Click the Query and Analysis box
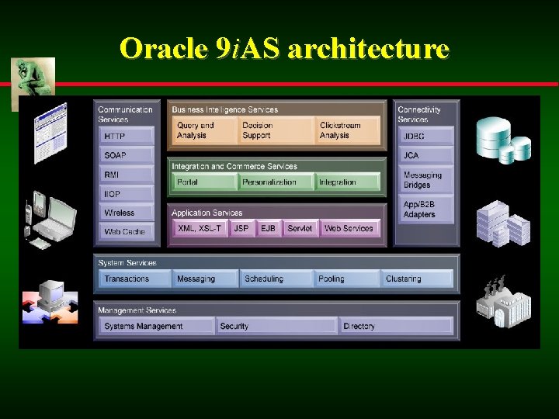This screenshot has width=559, height=419. 205,130
